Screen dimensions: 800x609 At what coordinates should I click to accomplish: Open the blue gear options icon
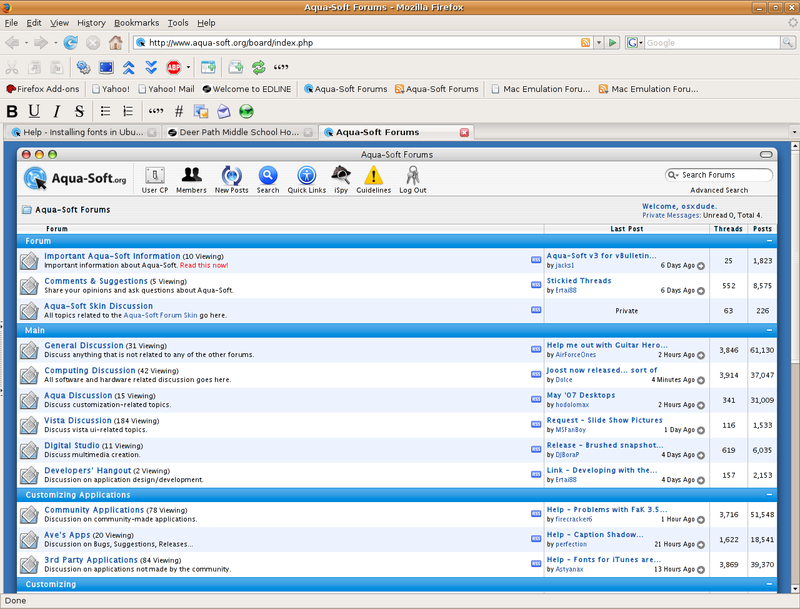pyautogui.click(x=83, y=67)
